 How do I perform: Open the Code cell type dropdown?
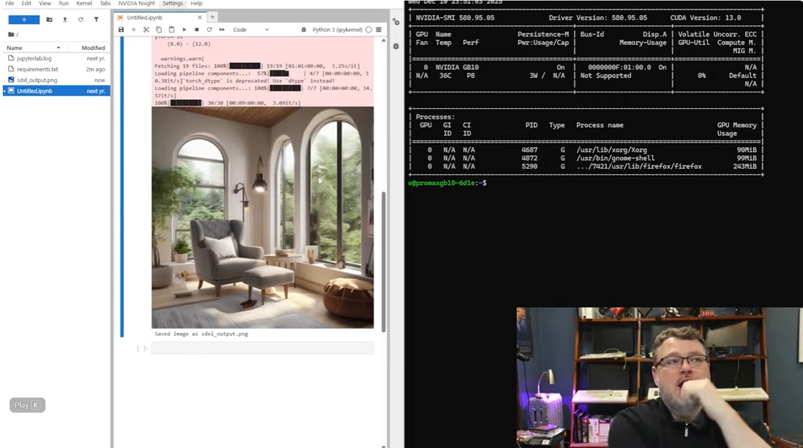[251, 30]
